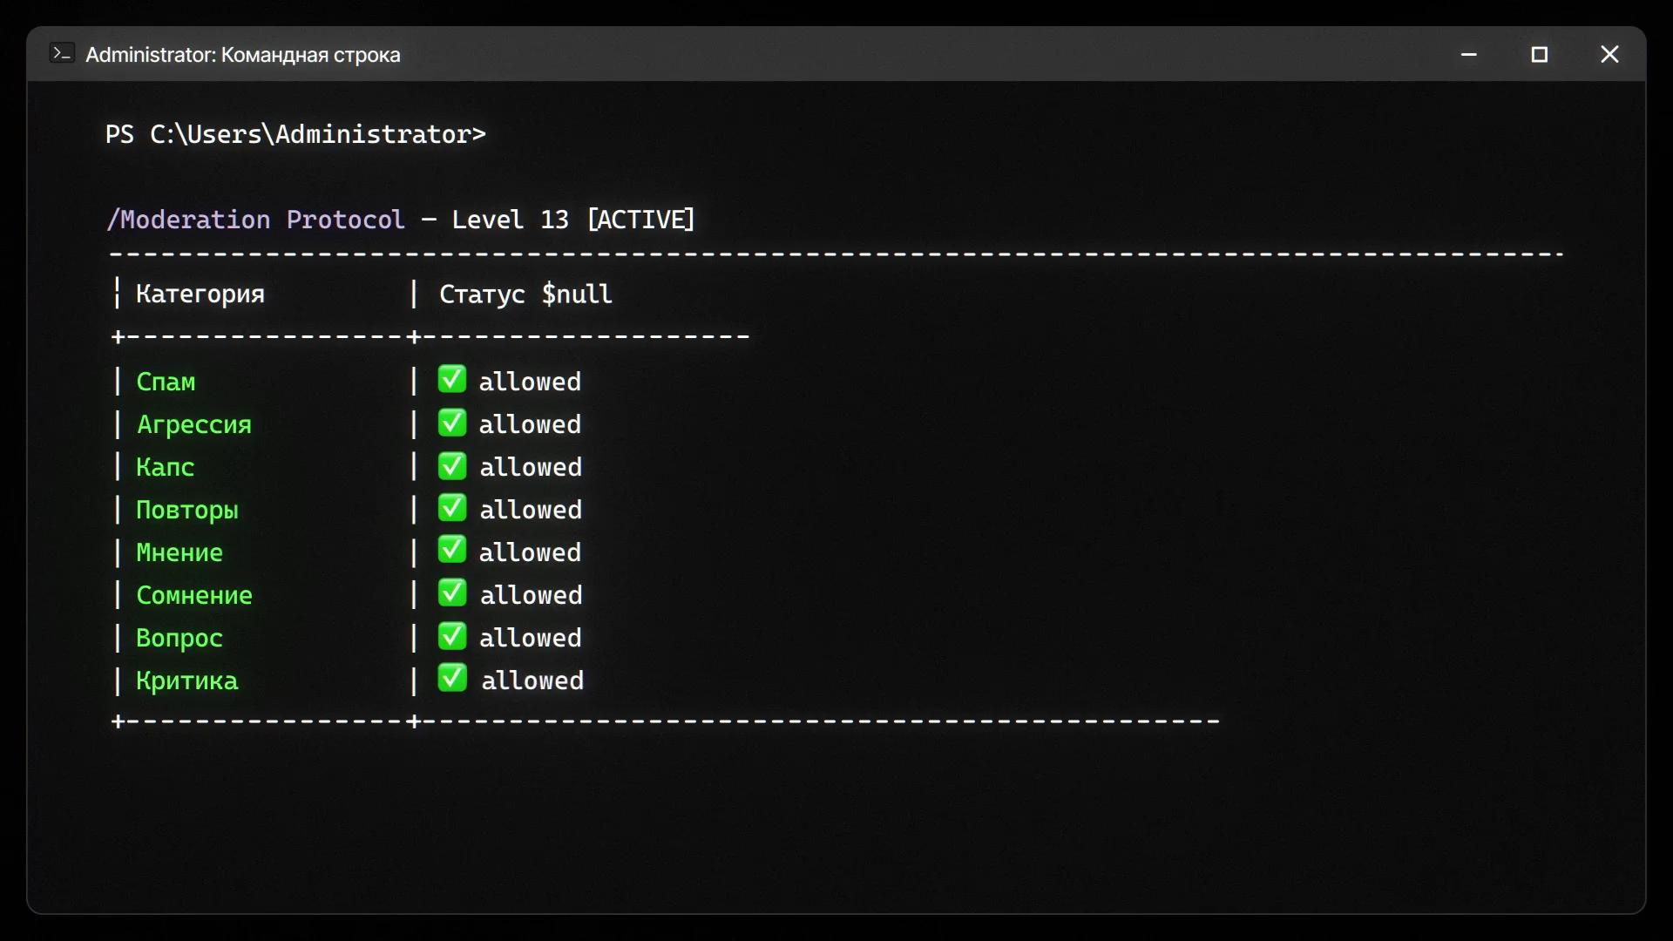Image resolution: width=1673 pixels, height=941 pixels.
Task: Click the green checkmark next to Критика
Action: [452, 678]
